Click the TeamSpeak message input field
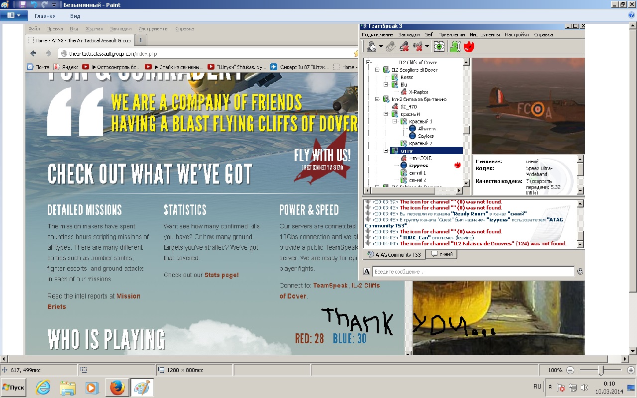This screenshot has width=637, height=398. click(473, 272)
